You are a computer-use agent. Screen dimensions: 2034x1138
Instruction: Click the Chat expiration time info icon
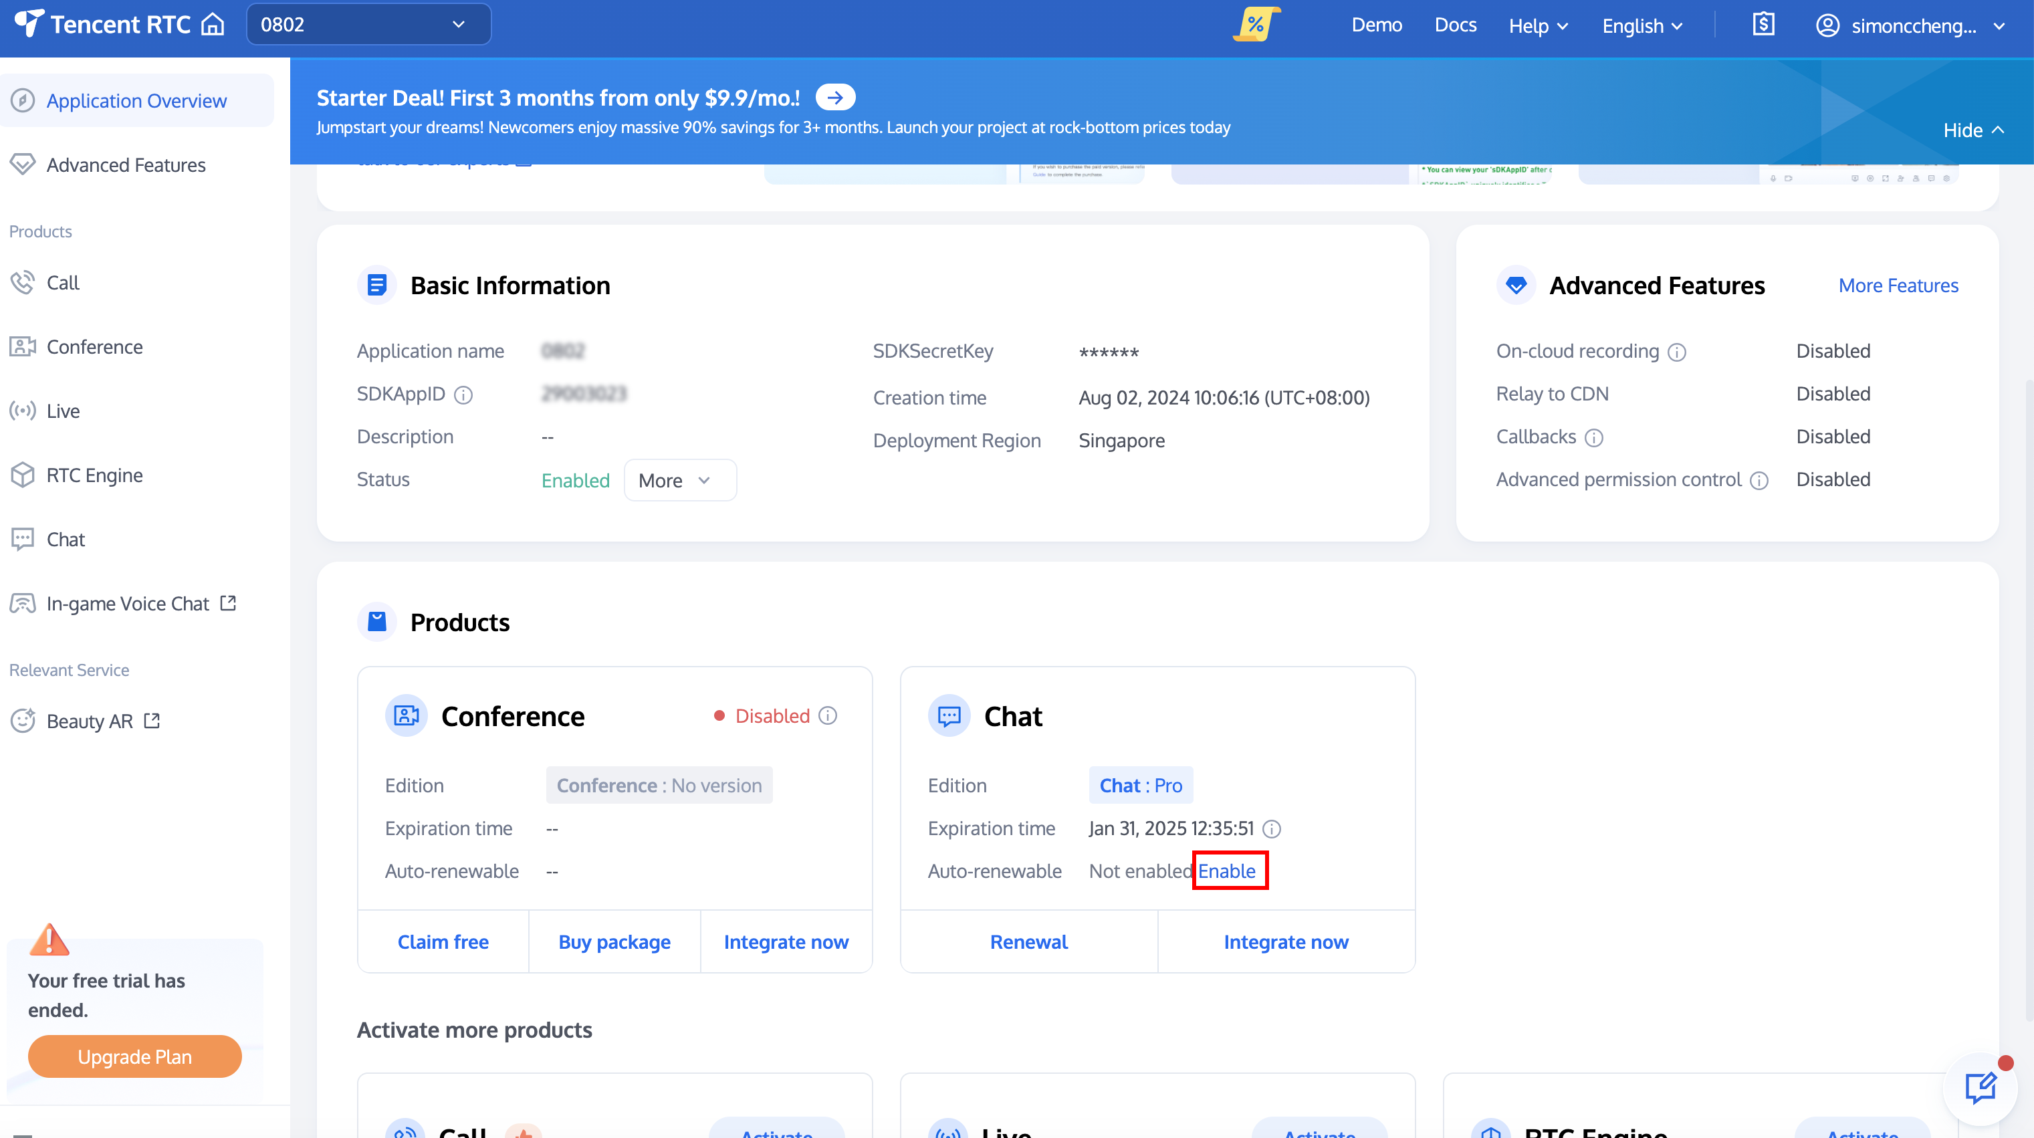[1271, 829]
